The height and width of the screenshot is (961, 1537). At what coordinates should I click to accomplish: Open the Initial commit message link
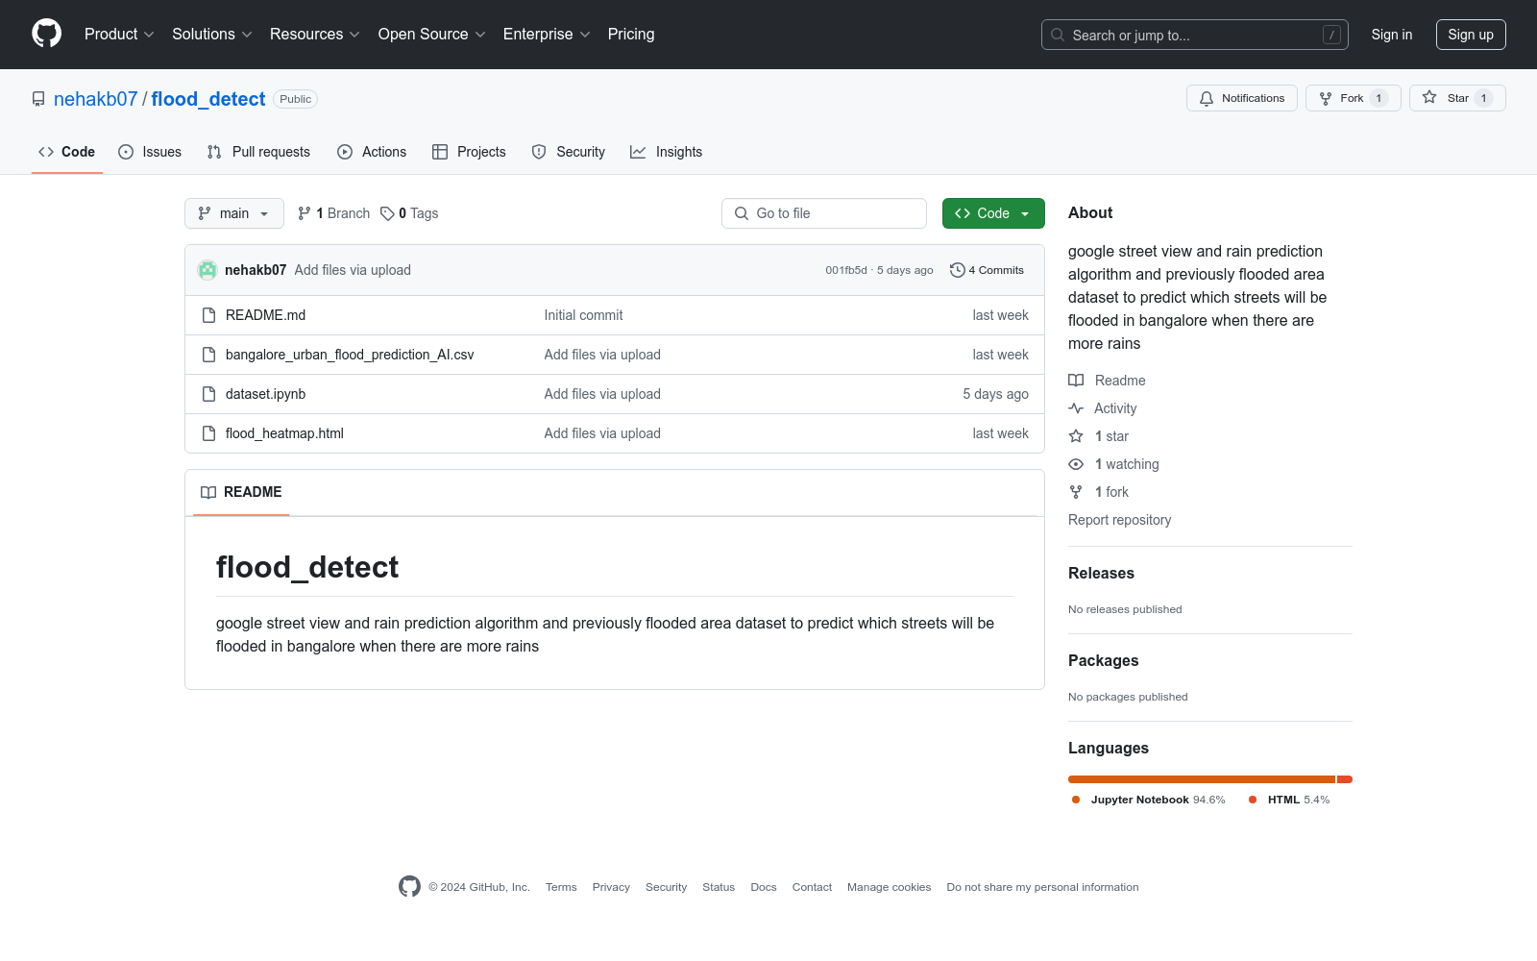click(x=583, y=315)
